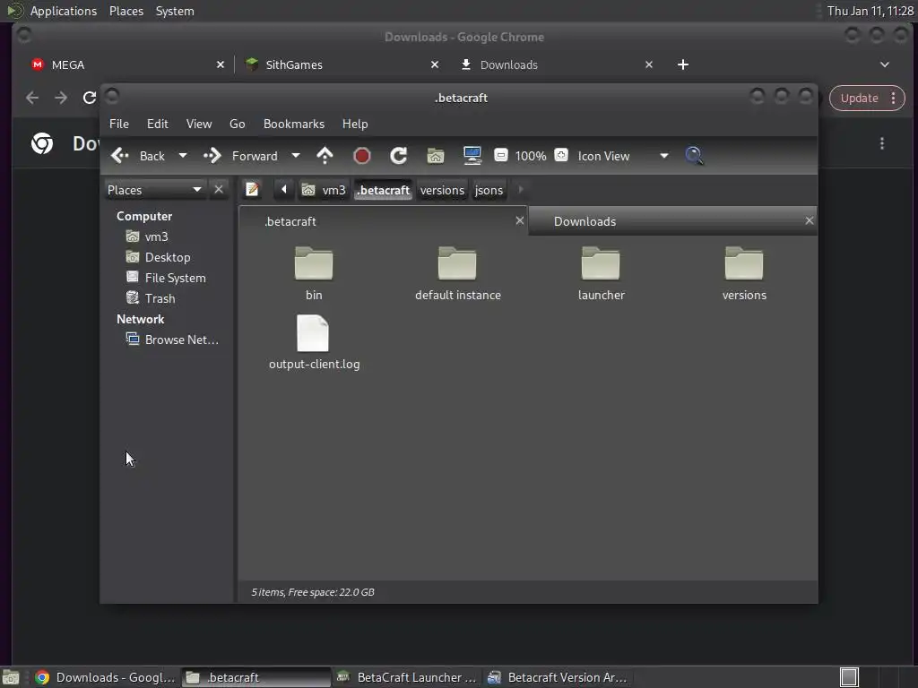Screen dimensions: 918x688
Task: Open the Edit menu
Action: pos(158,124)
